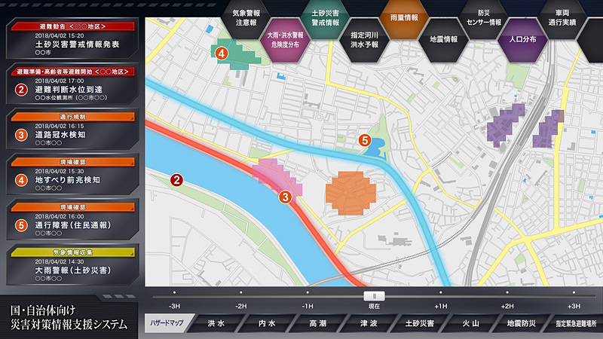Open the 道路冠水検知 alert card
The image size is (603, 339).
pyautogui.click(x=72, y=129)
